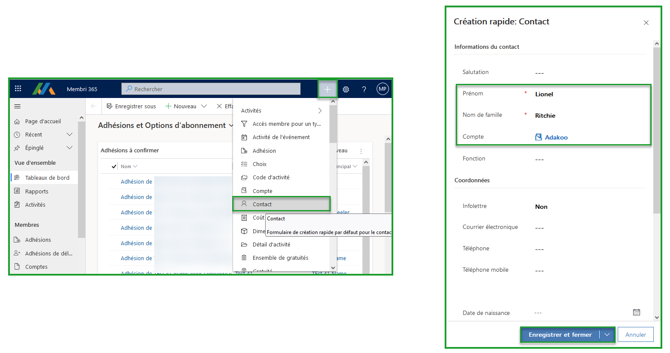Open the app launcher waffle icon

click(x=18, y=89)
